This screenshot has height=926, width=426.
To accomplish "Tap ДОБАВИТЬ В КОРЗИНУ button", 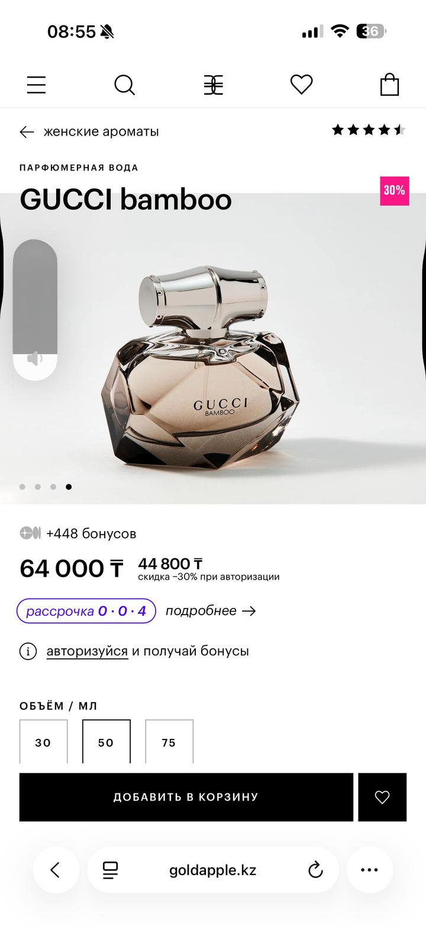I will tap(186, 797).
